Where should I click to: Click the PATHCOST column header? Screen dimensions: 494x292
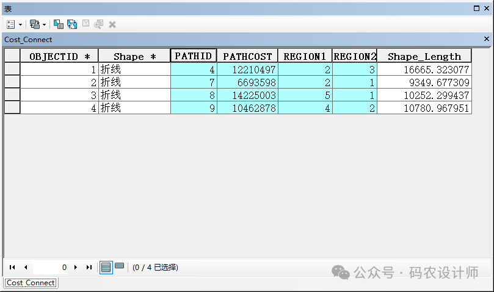pos(247,56)
